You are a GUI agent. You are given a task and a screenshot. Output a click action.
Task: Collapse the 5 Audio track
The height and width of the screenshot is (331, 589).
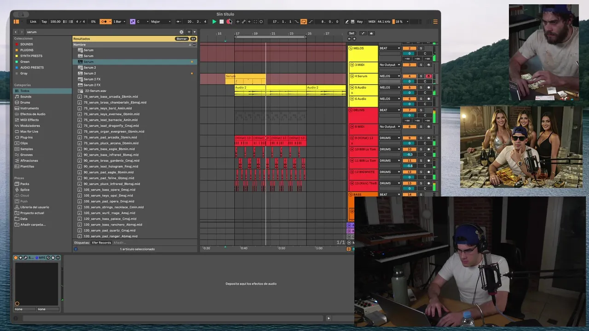tap(352, 87)
